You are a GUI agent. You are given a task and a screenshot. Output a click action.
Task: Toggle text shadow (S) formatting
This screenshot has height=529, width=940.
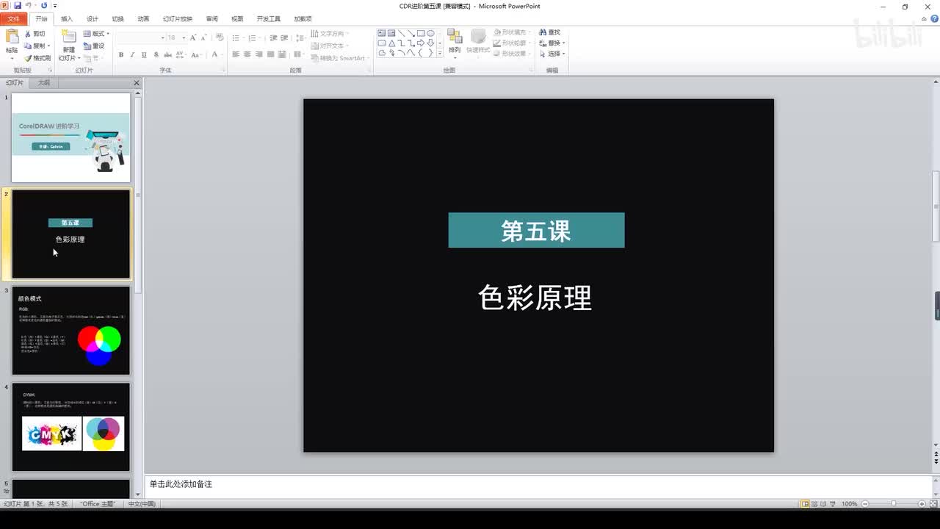(155, 54)
